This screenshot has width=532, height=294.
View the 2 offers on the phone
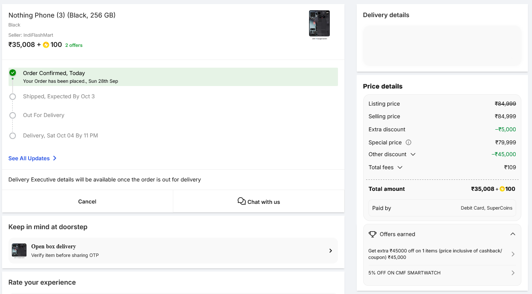pos(73,45)
